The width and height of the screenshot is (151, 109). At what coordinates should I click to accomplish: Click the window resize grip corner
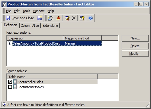[148, 105]
